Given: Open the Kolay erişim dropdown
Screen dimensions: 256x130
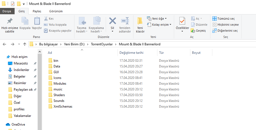Looking at the screenshot, I should point(159,25).
